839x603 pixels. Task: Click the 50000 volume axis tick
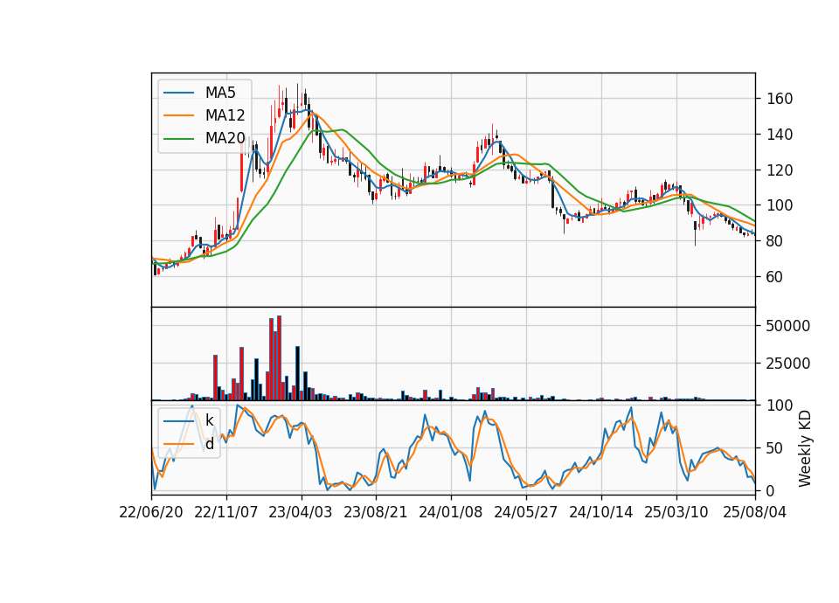tap(787, 326)
